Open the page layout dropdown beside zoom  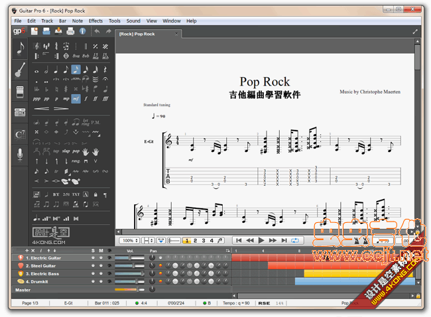(x=148, y=240)
